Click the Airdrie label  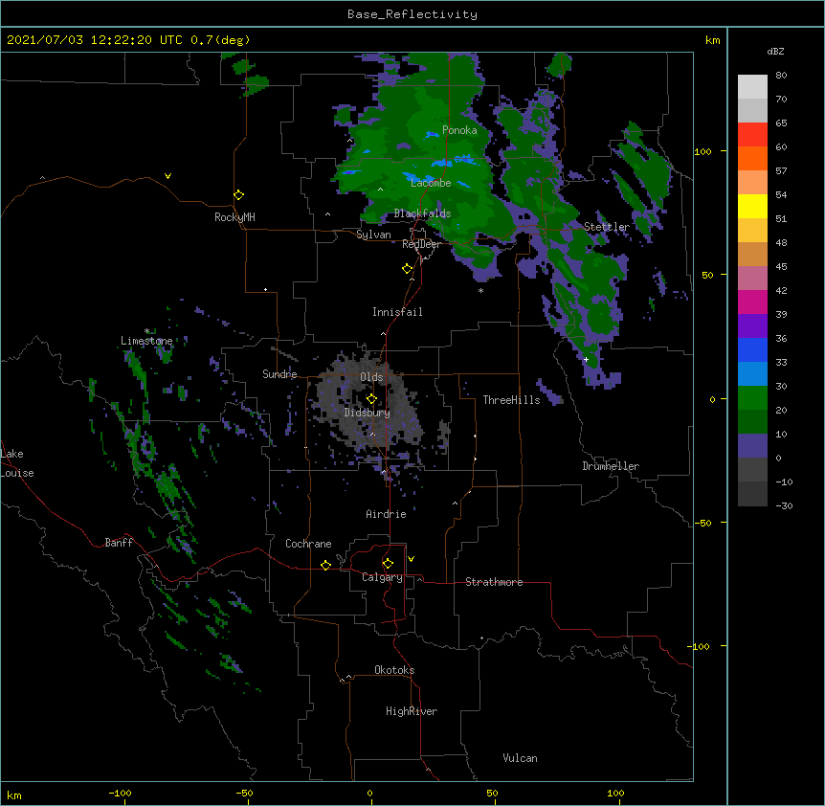point(386,514)
